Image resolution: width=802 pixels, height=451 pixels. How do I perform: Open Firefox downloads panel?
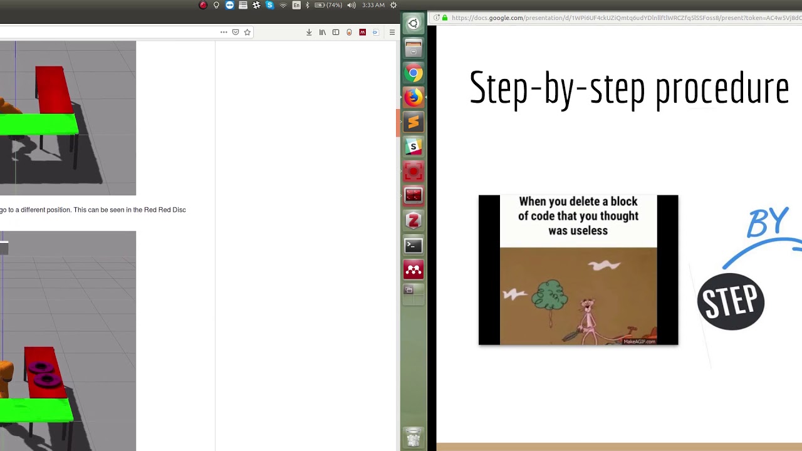309,32
